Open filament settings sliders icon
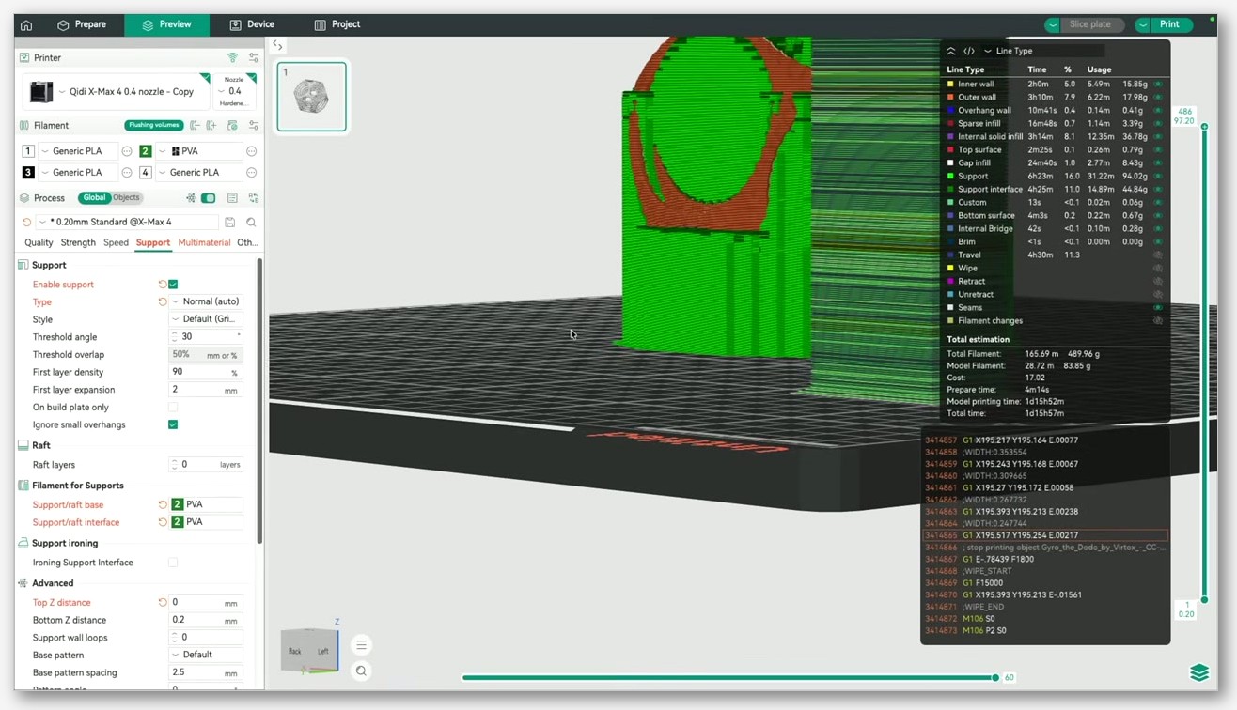The height and width of the screenshot is (710, 1237). (x=254, y=125)
